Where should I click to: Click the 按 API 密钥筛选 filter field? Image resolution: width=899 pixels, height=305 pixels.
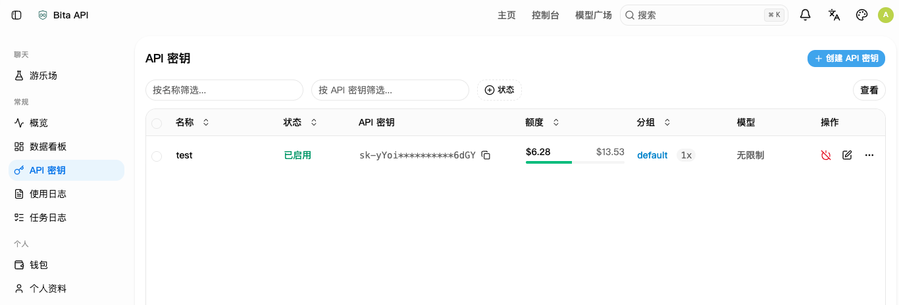[x=390, y=90]
